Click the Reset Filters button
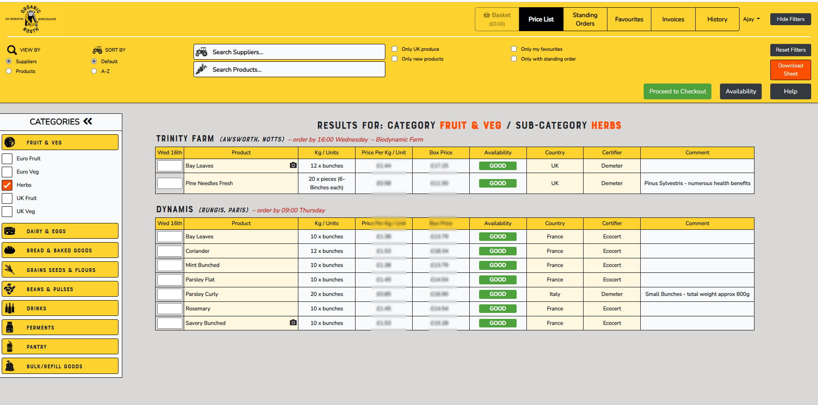818x405 pixels. 790,50
